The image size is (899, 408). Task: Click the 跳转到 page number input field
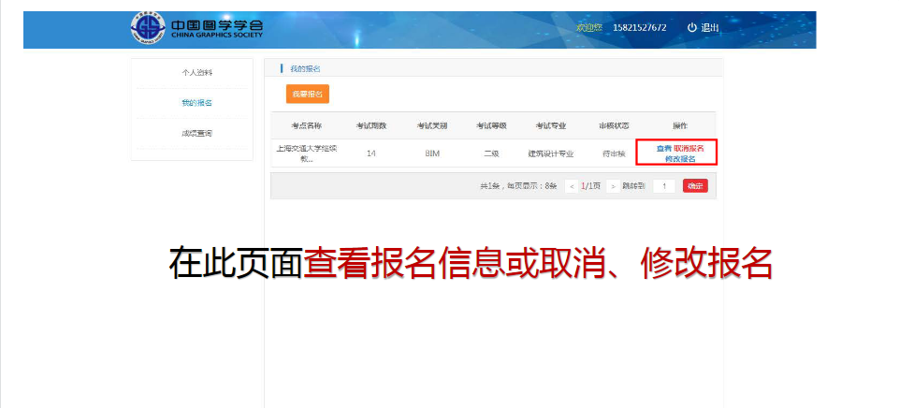(663, 186)
